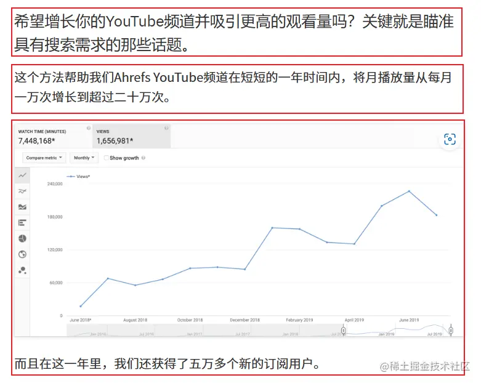481x383 pixels.
Task: Click Jan 2017 label in timeline overview
Action: [x=194, y=334]
